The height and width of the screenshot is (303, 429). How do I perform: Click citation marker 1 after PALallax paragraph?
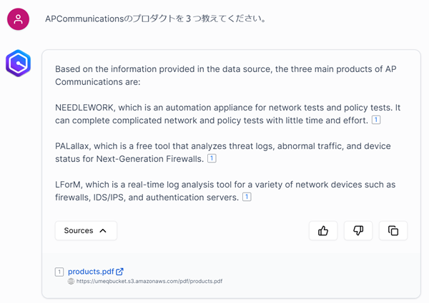[212, 158]
